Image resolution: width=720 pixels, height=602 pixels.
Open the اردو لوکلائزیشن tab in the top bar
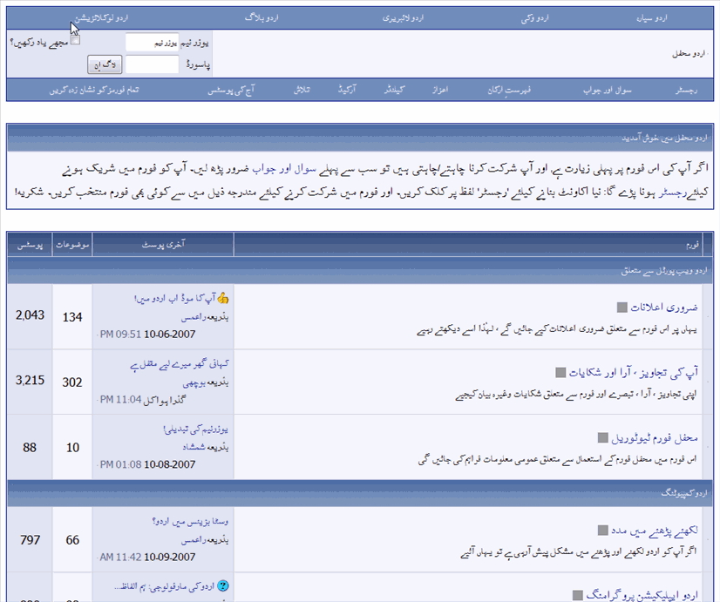tap(102, 18)
